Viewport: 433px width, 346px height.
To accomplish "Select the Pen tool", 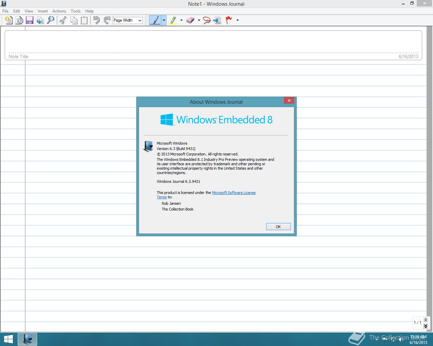I will (155, 20).
